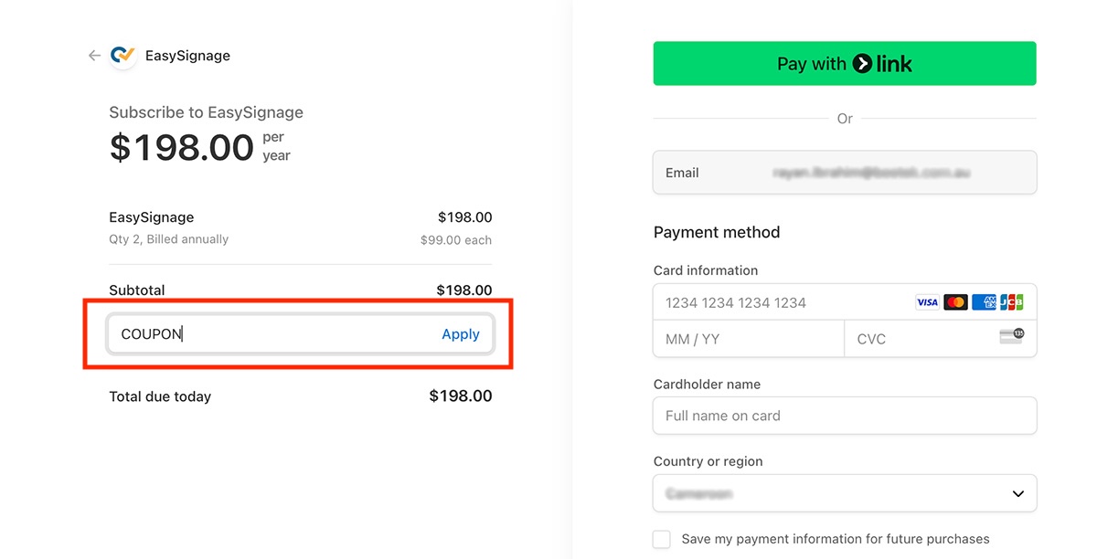The width and height of the screenshot is (1097, 559).
Task: Click the $99.00 each text
Action: [456, 240]
